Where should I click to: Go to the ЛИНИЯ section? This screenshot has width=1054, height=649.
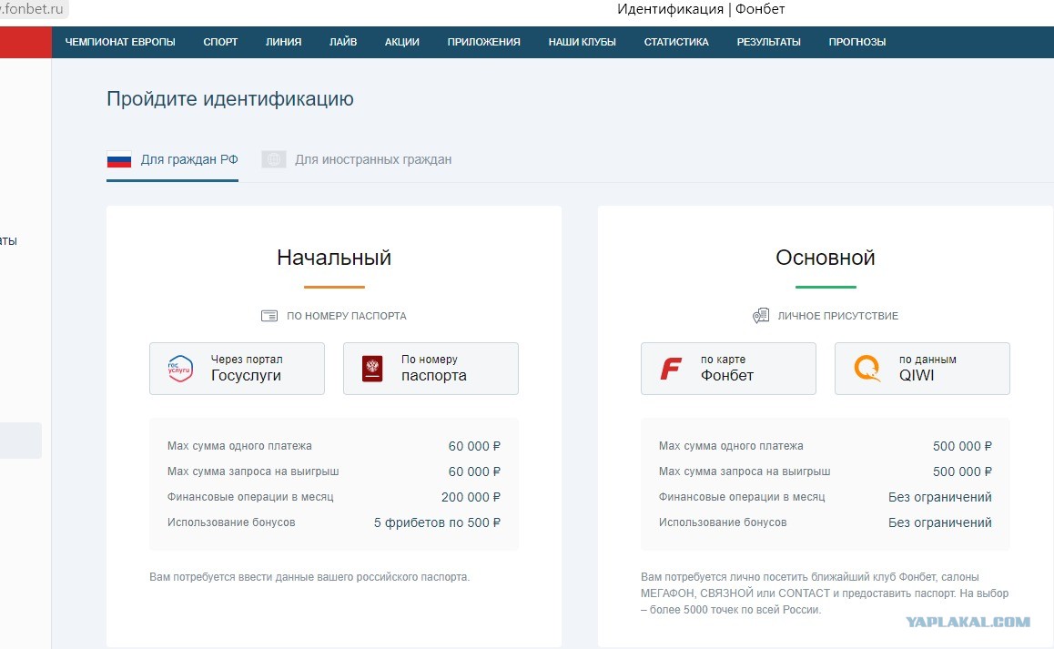click(x=284, y=42)
